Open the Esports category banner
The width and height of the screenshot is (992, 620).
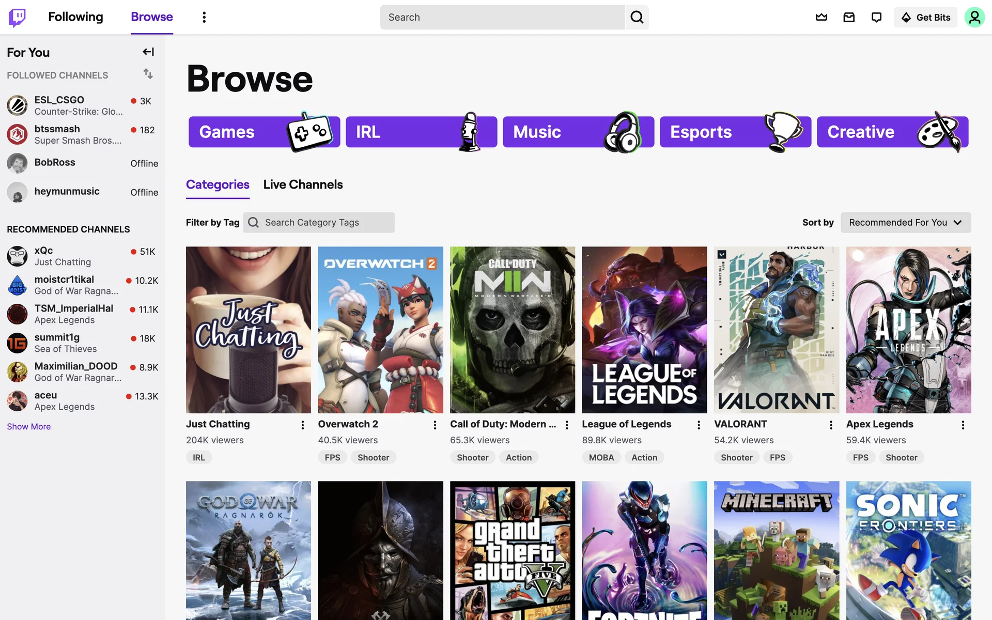click(x=735, y=132)
